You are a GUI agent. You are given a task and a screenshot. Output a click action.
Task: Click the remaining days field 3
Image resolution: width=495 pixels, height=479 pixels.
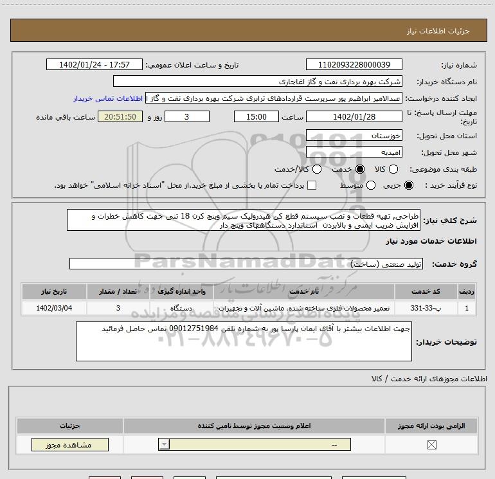click(187, 116)
